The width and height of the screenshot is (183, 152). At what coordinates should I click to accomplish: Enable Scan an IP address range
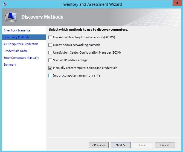(50, 60)
